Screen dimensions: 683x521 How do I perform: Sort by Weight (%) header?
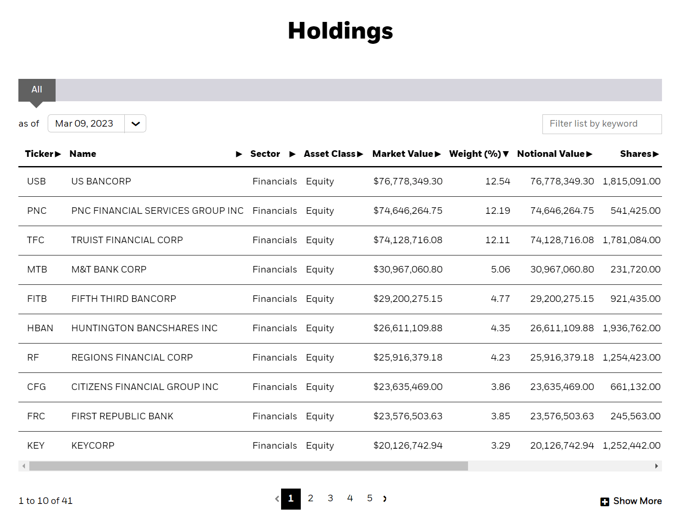pyautogui.click(x=479, y=154)
